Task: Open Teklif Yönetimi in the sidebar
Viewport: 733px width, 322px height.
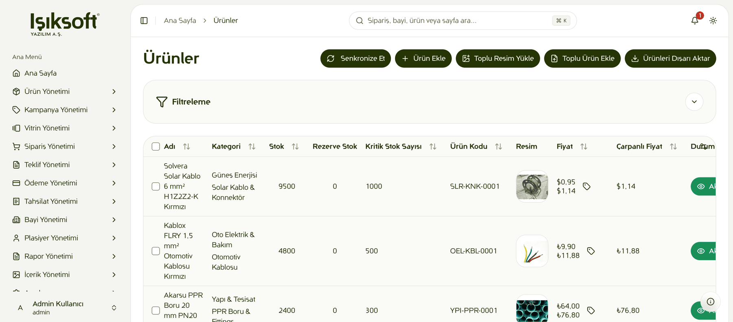Action: 65,165
